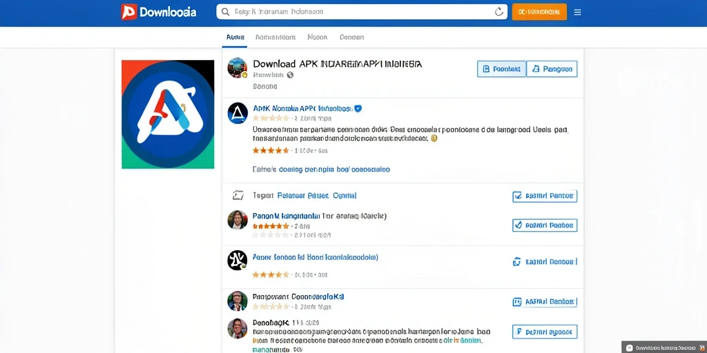Screen dimensions: 707x353
Task: Click the refresh-arrows icon on the Penoe row button
Action: (517, 261)
